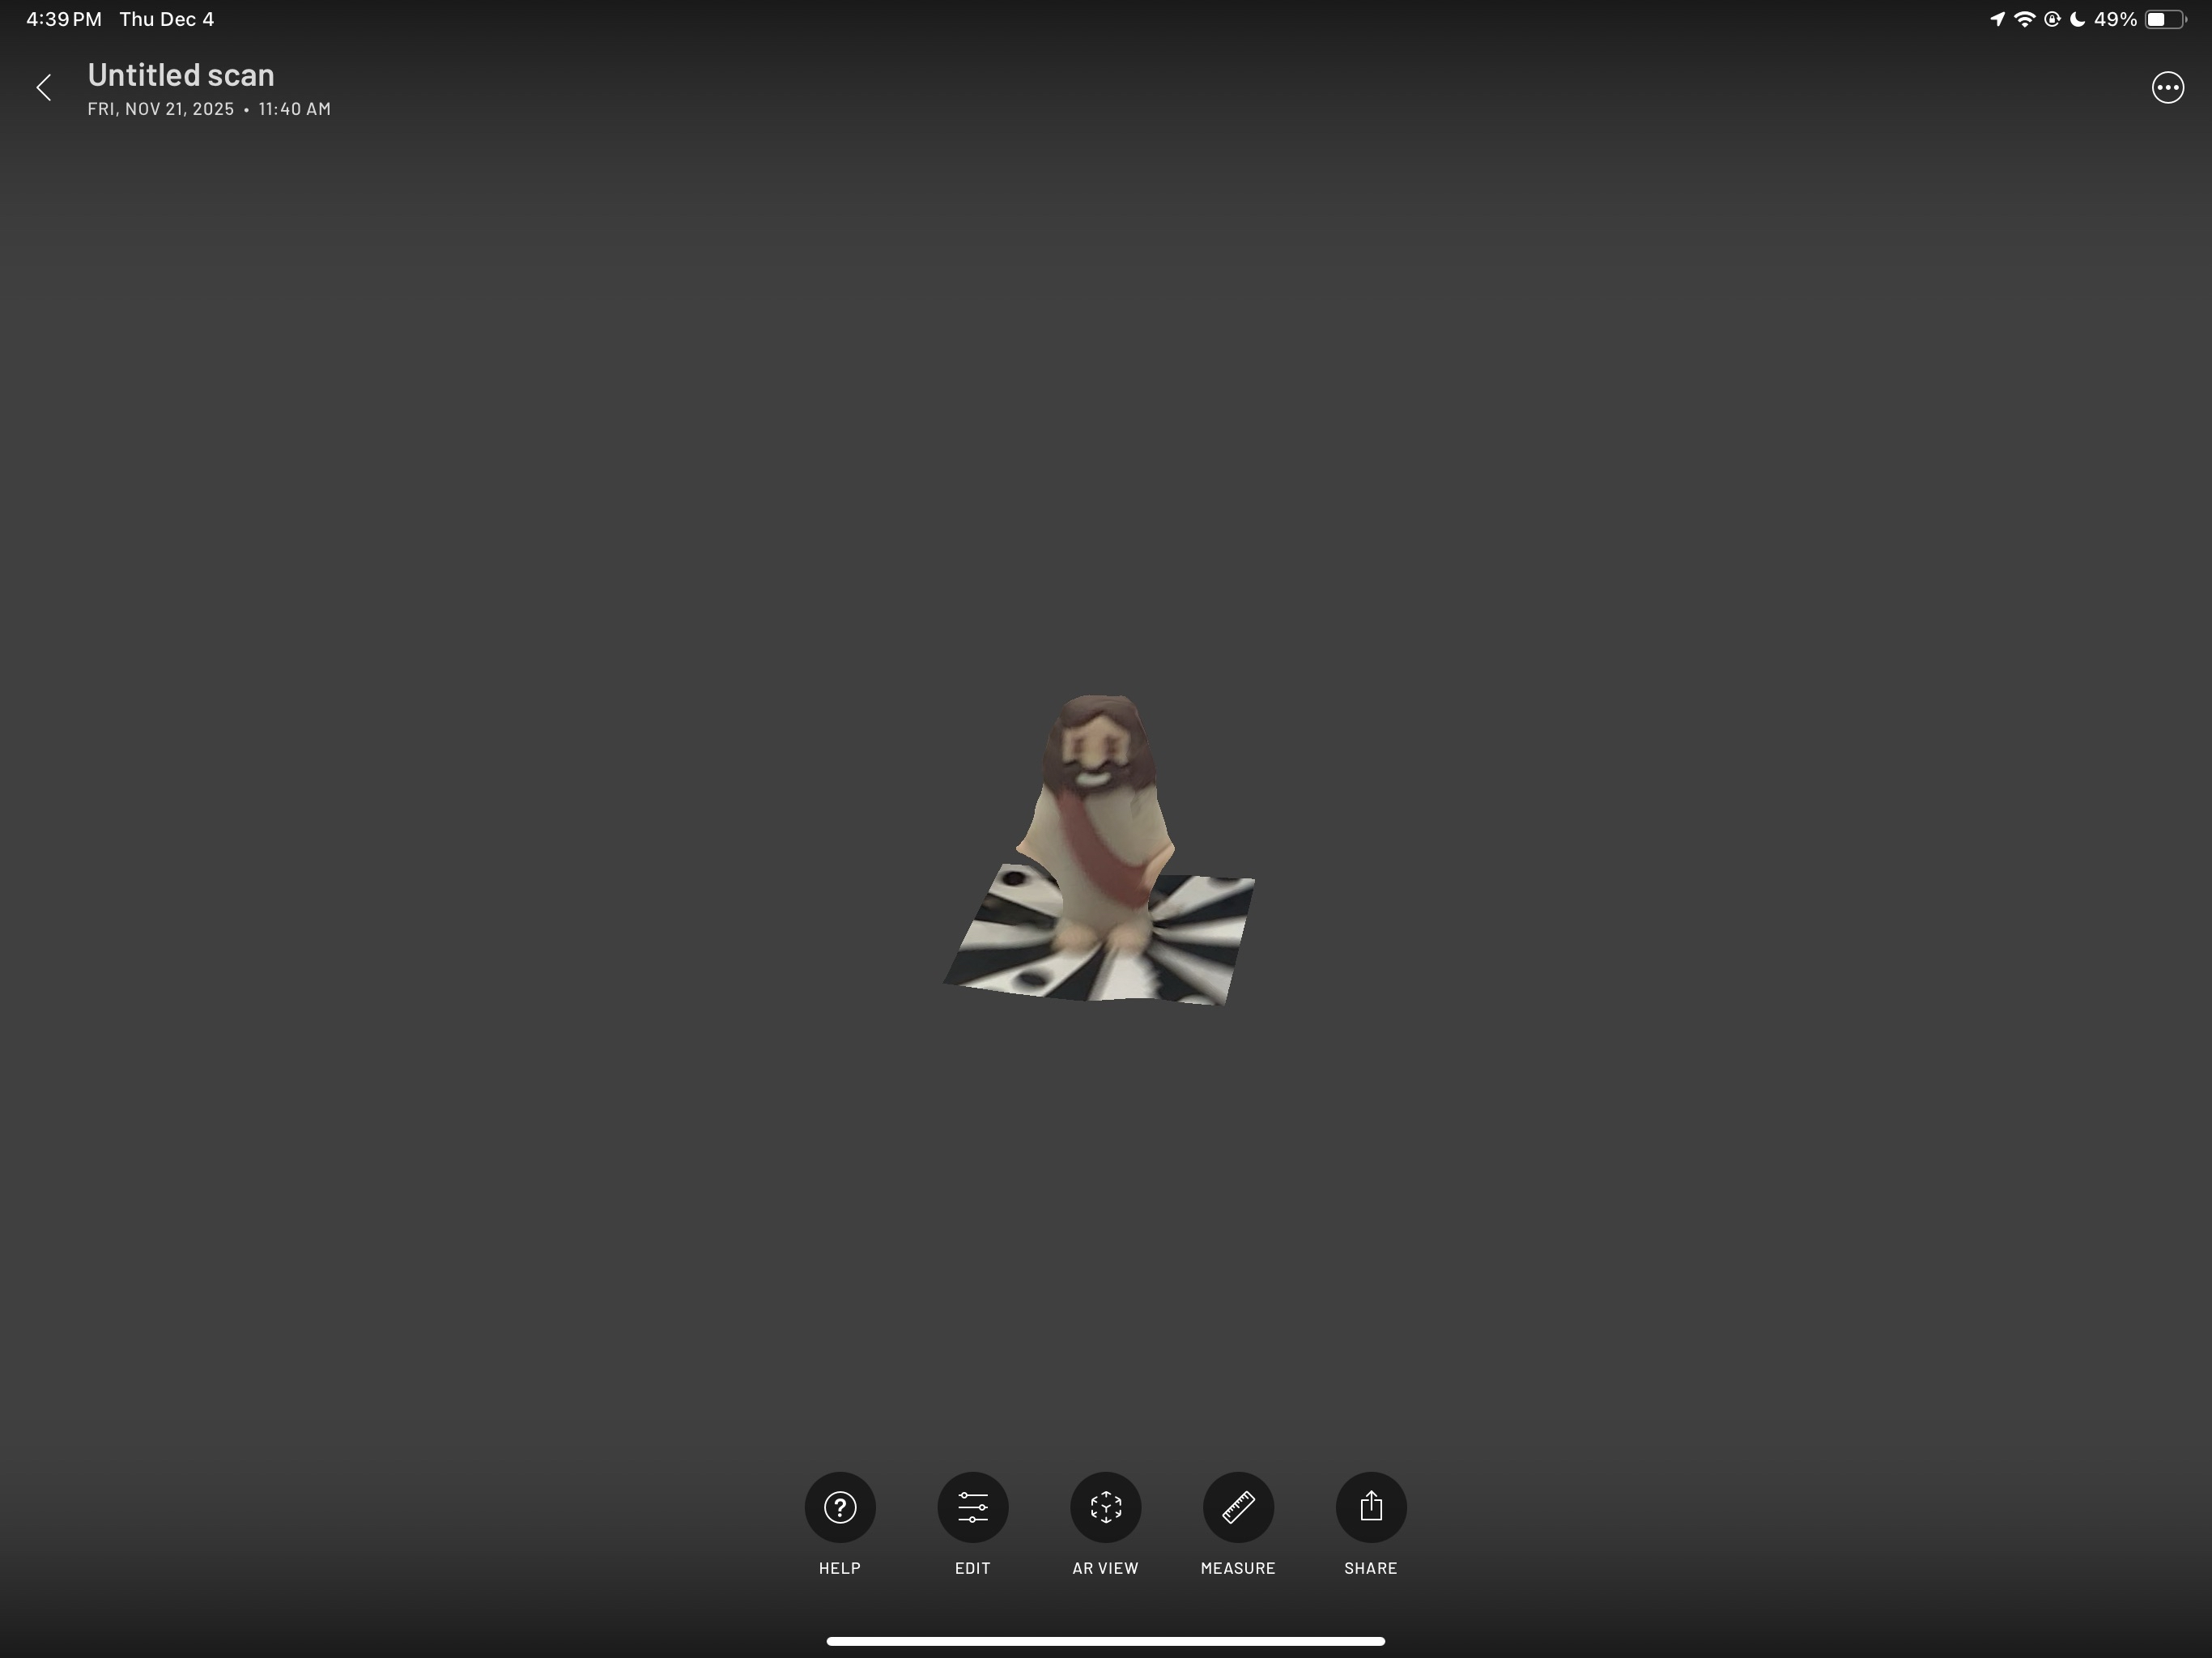This screenshot has width=2212, height=1658.
Task: Tap the Share export icon
Action: (1371, 1506)
